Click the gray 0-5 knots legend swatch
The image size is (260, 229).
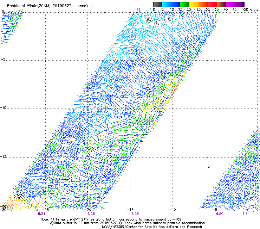point(157,4)
